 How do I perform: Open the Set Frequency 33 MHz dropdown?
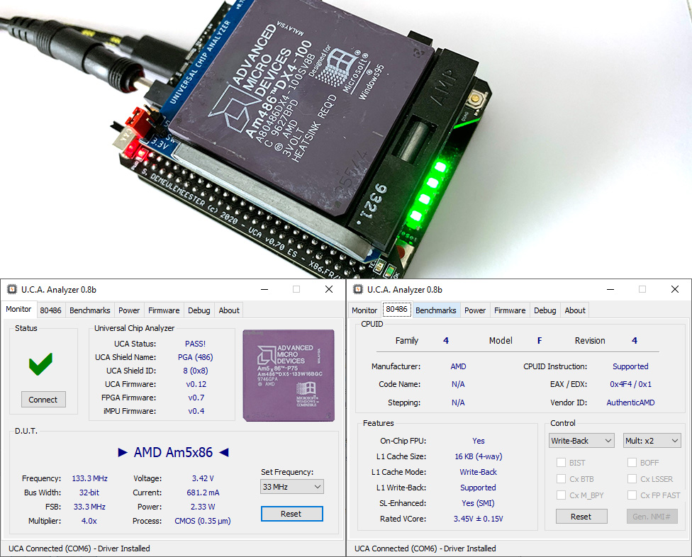[x=291, y=486]
